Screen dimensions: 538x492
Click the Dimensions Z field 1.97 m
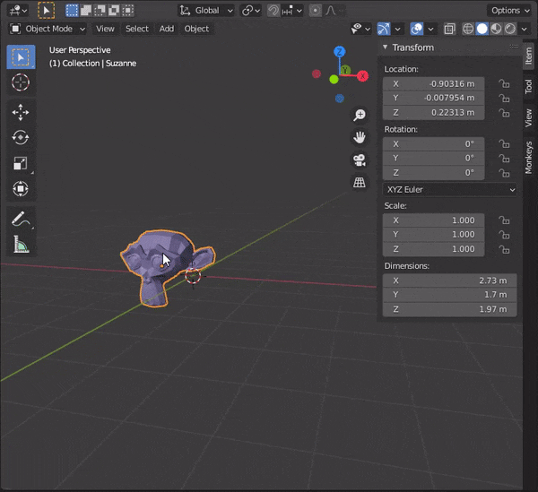pos(450,309)
